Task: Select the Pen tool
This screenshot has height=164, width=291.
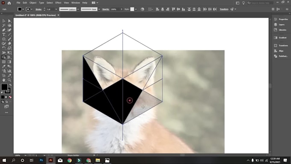Action: 4,30
